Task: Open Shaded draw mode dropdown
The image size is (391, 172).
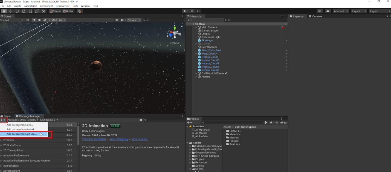Action: (12, 20)
